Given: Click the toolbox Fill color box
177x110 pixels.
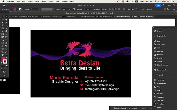Looking at the screenshot, I should click(x=3, y=59).
